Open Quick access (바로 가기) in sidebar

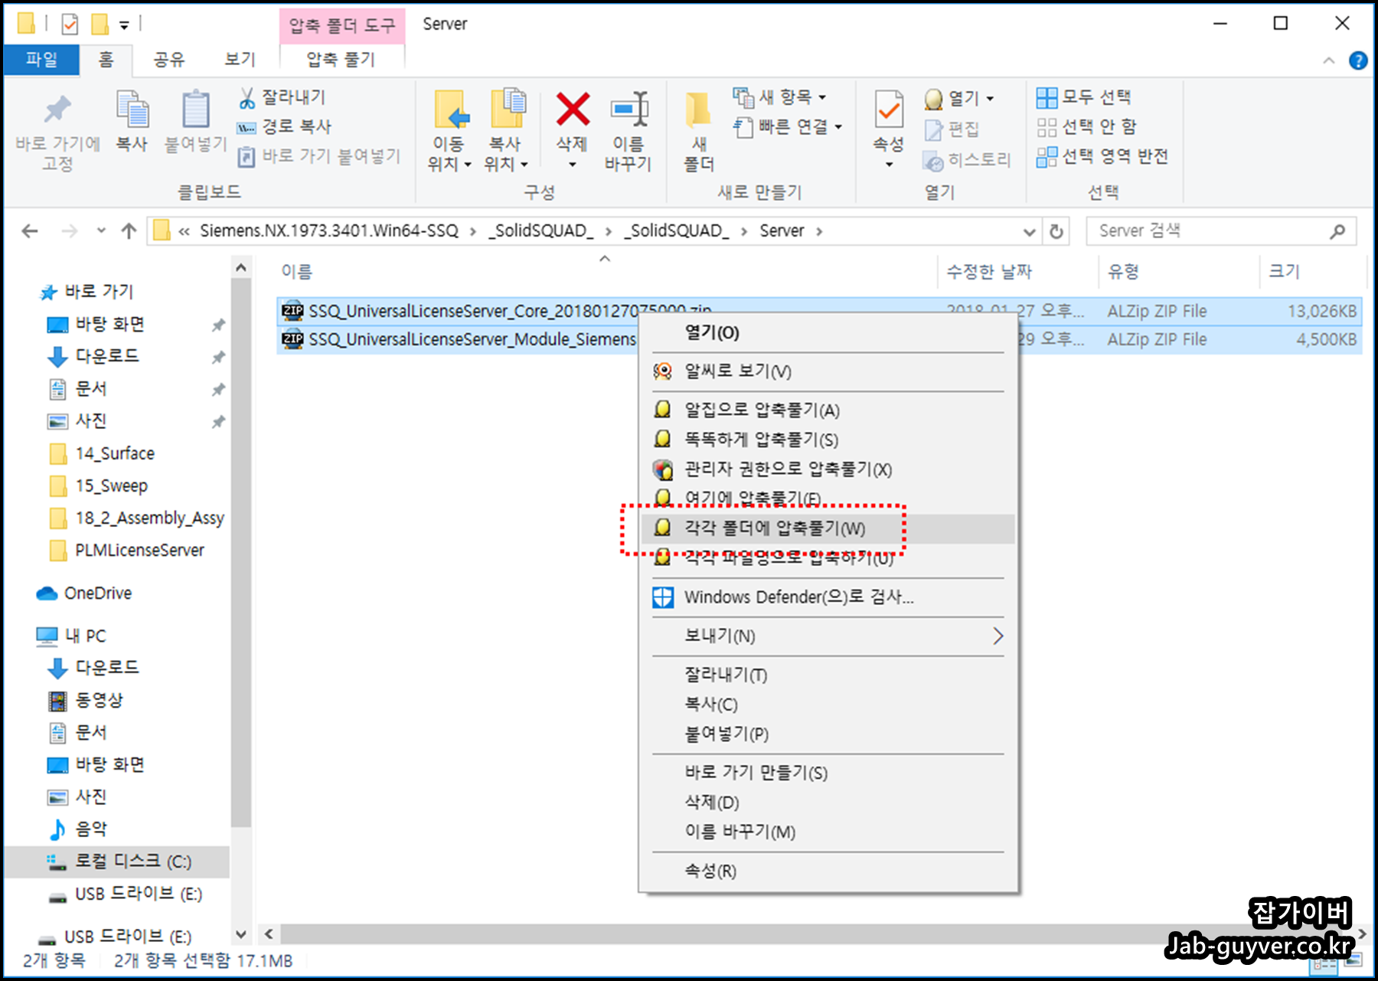pyautogui.click(x=87, y=291)
